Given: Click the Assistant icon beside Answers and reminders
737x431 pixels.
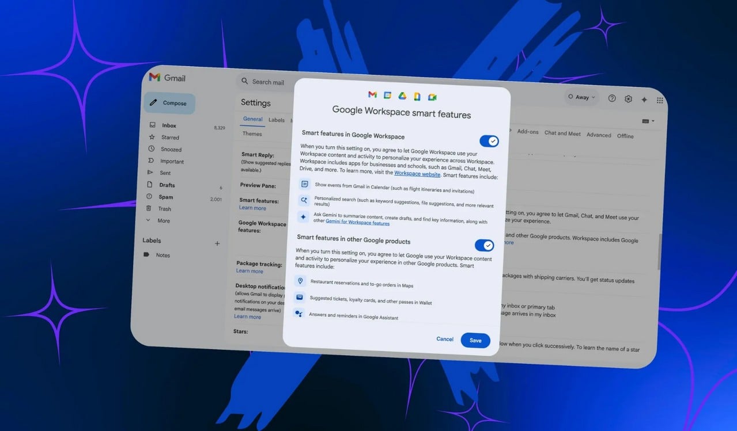Looking at the screenshot, I should coord(298,314).
